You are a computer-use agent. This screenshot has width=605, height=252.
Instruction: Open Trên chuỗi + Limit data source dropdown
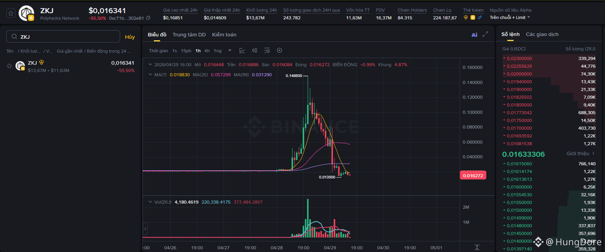tap(510, 17)
